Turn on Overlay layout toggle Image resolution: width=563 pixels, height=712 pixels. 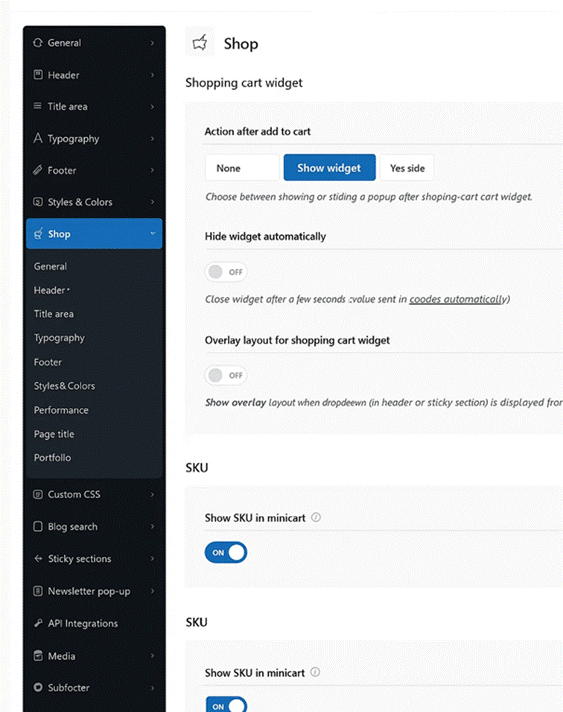pyautogui.click(x=226, y=375)
